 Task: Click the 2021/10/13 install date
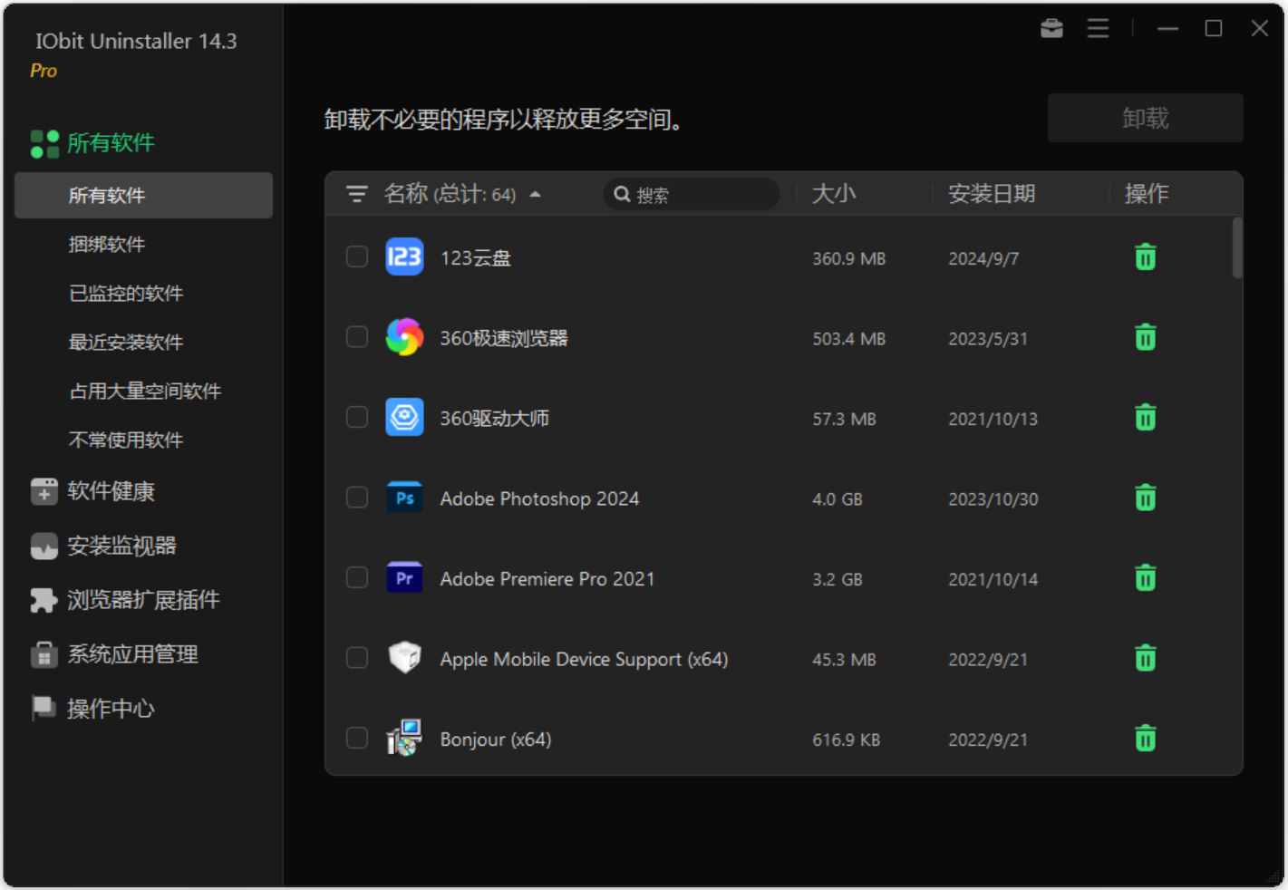pyautogui.click(x=993, y=419)
